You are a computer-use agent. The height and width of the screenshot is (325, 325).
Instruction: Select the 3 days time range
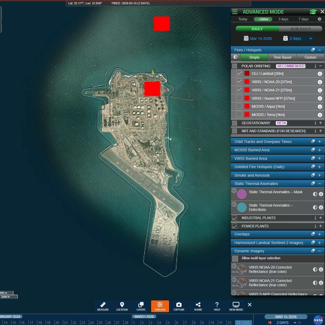coord(283,19)
